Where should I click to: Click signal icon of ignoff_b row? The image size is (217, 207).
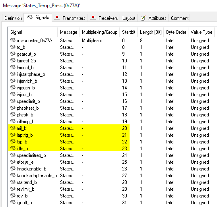coord(13,203)
